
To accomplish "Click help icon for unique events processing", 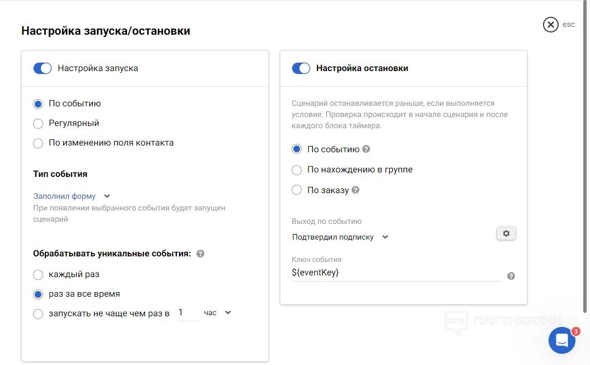I will pos(200,254).
